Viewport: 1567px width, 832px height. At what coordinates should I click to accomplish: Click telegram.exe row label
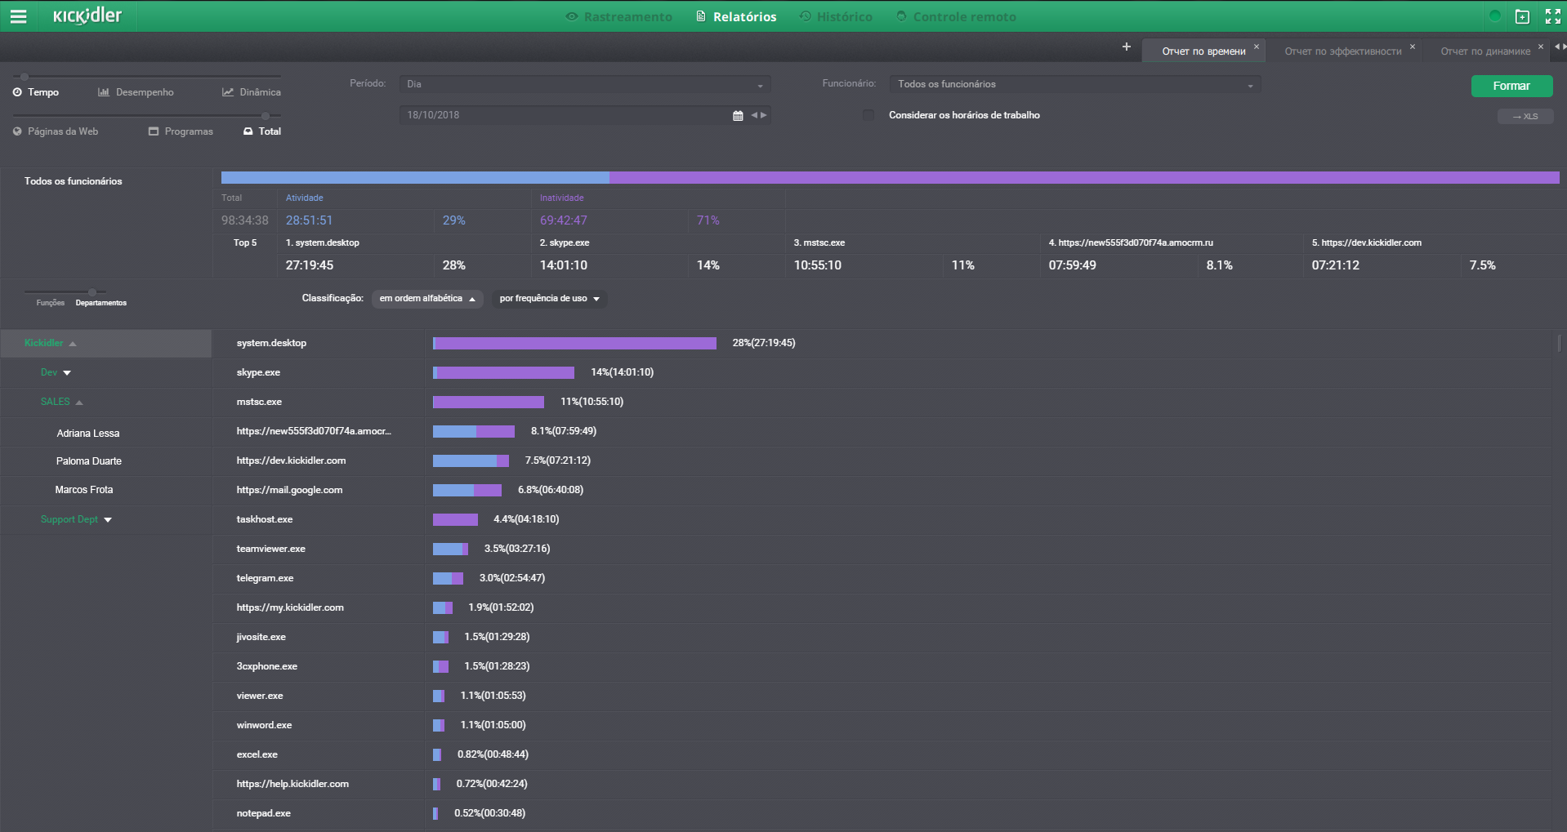point(265,579)
